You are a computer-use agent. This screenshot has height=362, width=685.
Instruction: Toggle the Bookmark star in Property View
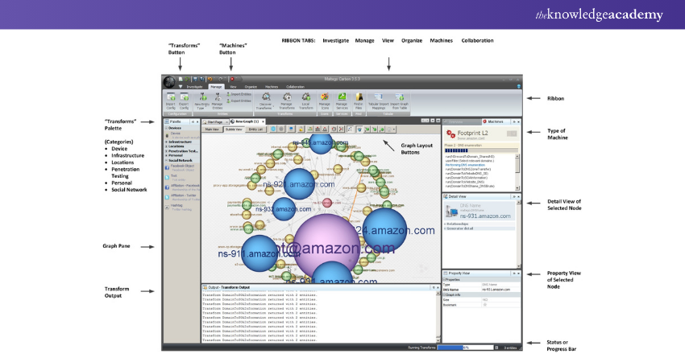point(484,305)
